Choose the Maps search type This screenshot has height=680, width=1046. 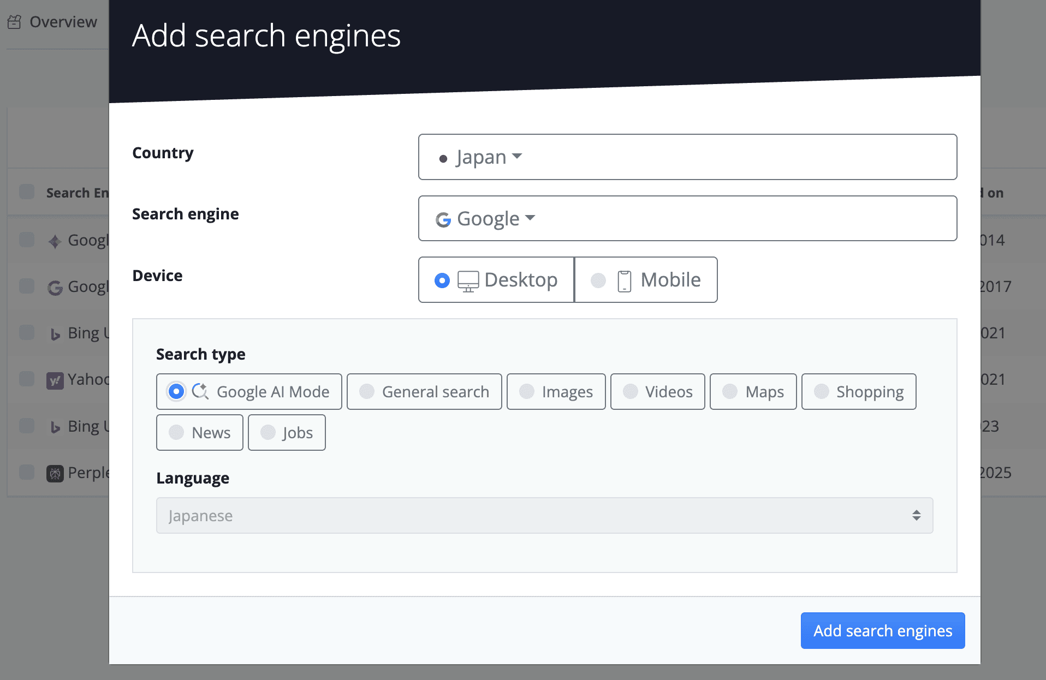[x=753, y=392]
